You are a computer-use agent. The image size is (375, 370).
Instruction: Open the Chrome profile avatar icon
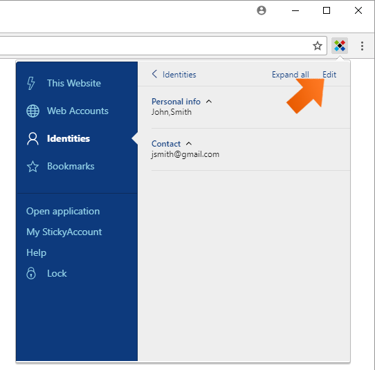pos(262,10)
